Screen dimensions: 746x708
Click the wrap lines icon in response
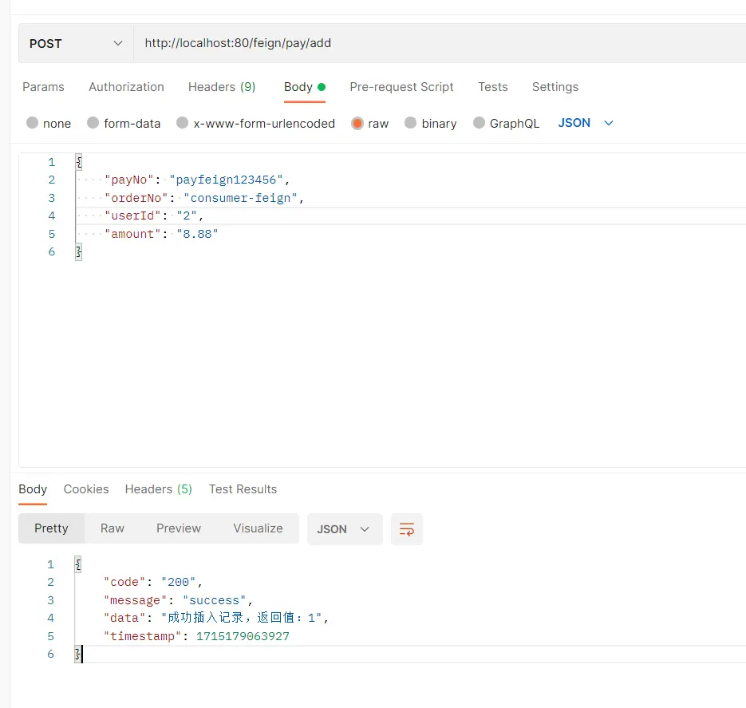pos(407,529)
